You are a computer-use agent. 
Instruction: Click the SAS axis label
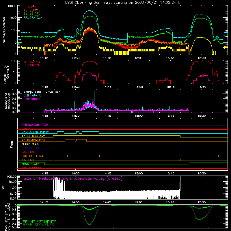(x=3, y=188)
